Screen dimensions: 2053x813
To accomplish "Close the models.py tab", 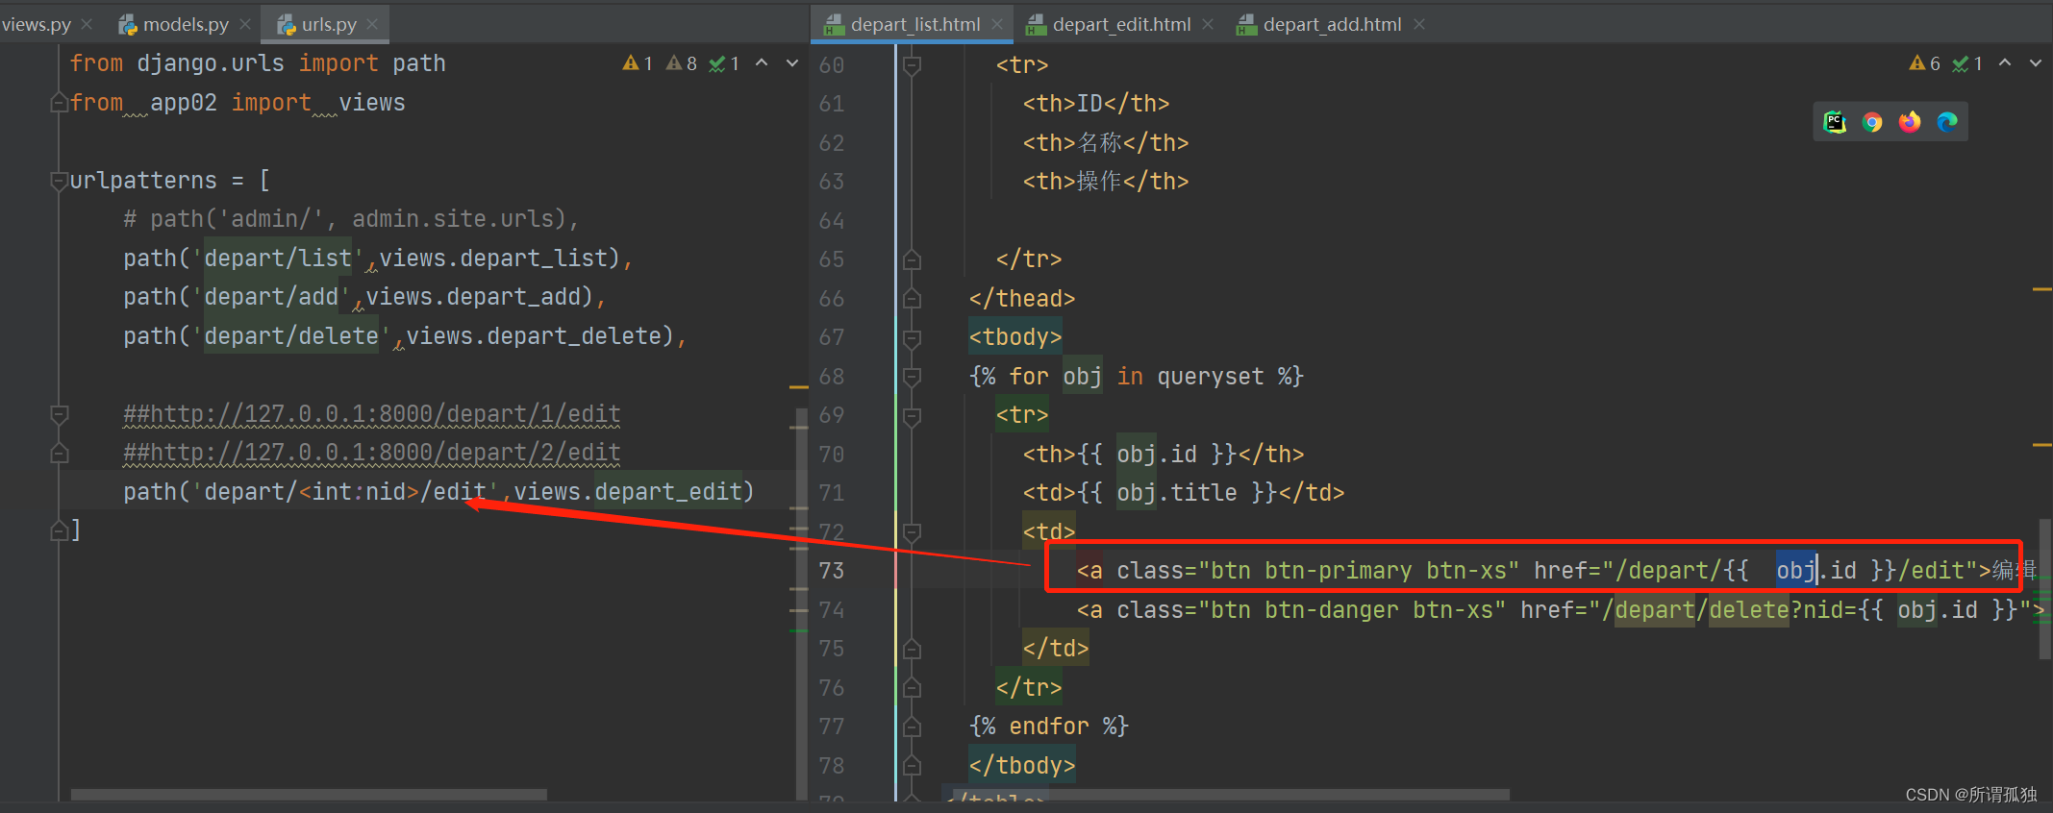I will point(245,24).
